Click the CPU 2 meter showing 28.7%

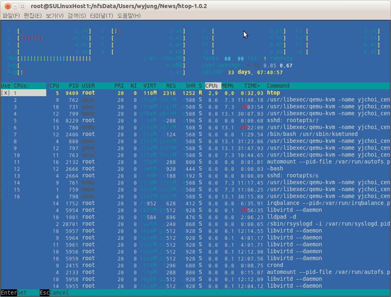[49, 38]
